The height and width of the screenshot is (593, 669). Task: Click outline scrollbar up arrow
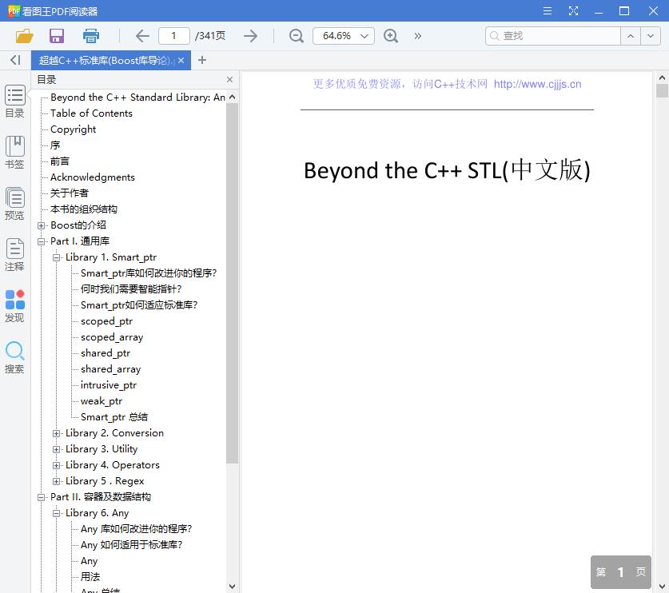click(232, 97)
